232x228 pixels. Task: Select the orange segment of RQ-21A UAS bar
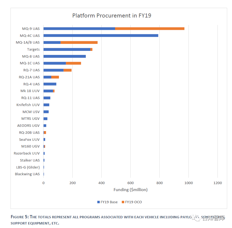coord(55,77)
